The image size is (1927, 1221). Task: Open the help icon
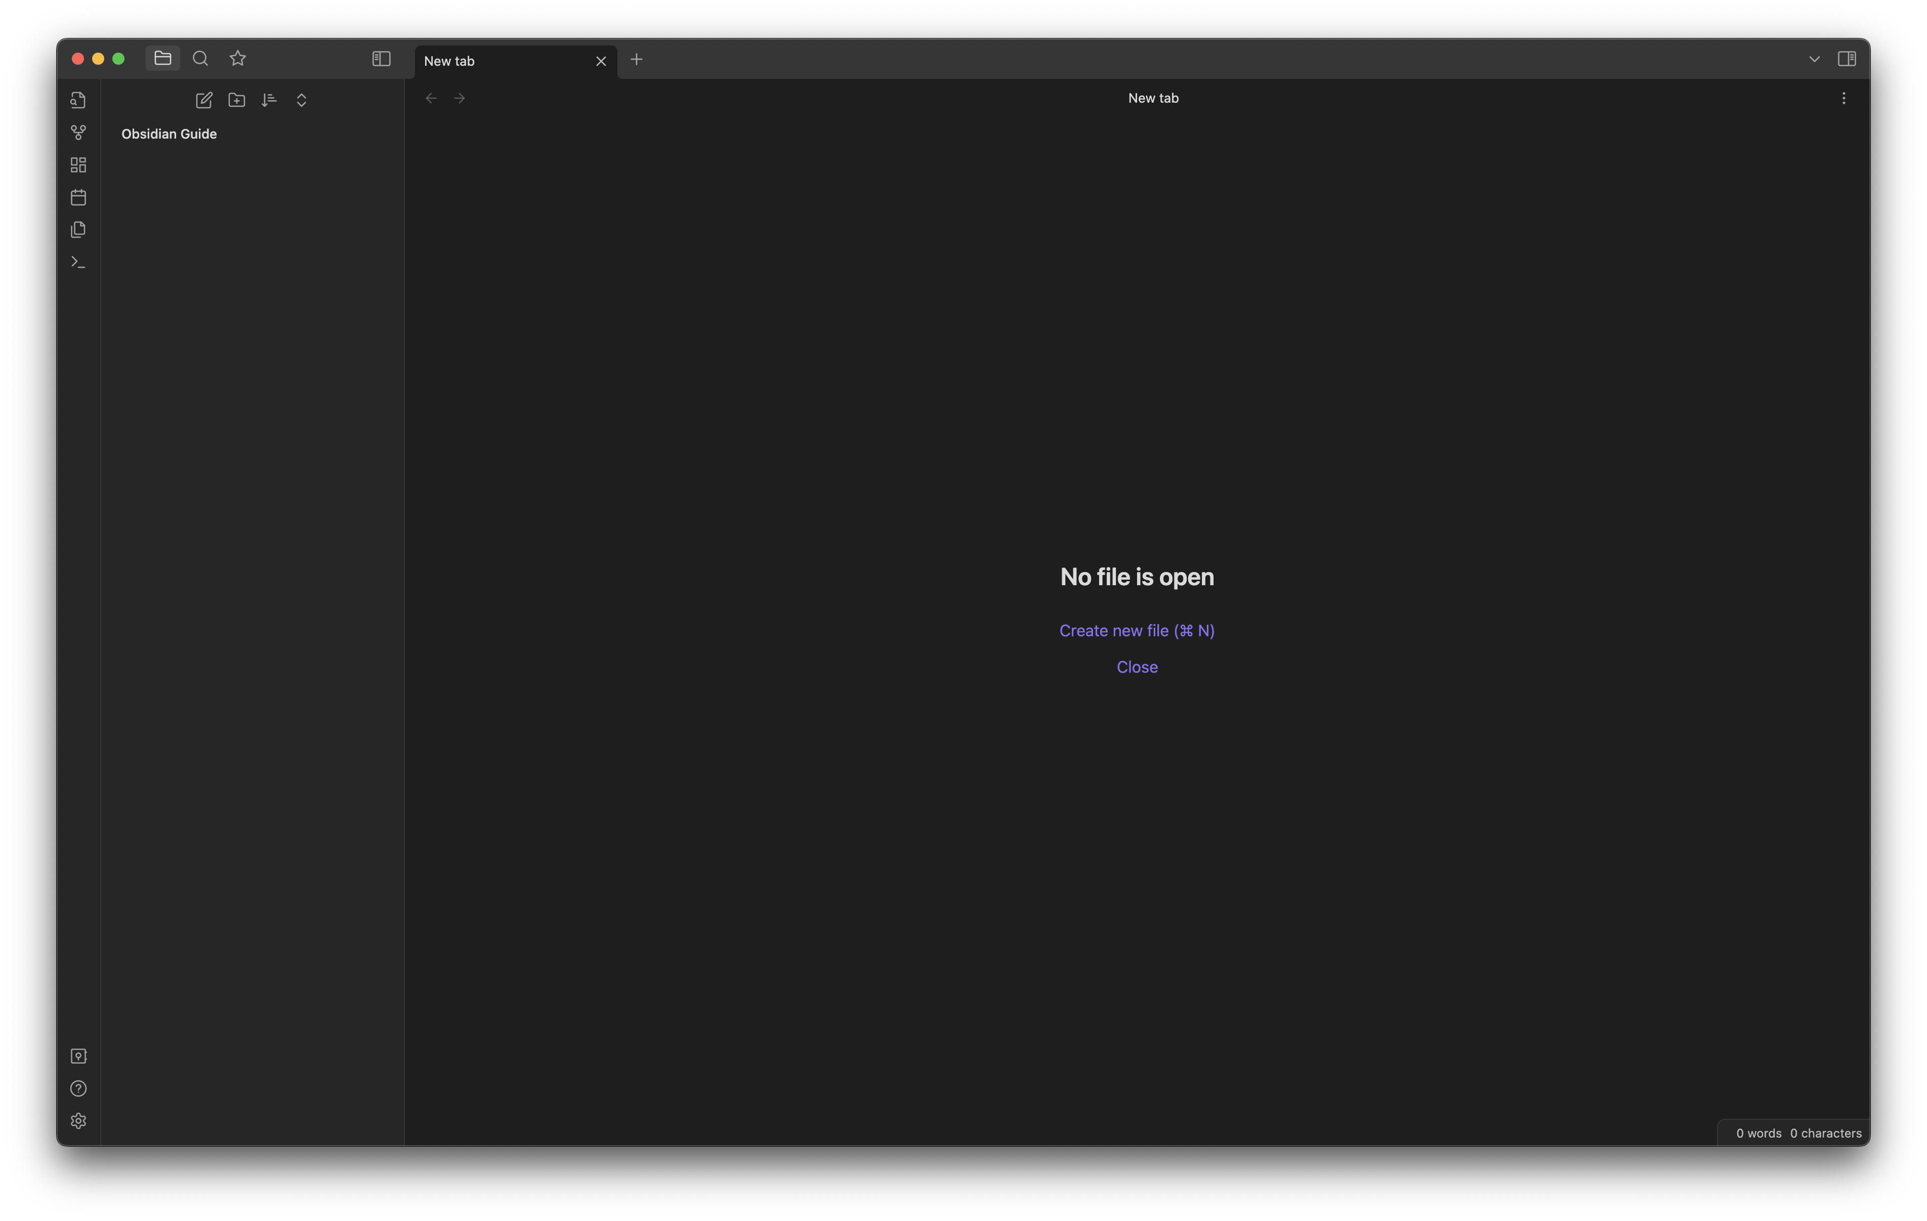tap(78, 1088)
